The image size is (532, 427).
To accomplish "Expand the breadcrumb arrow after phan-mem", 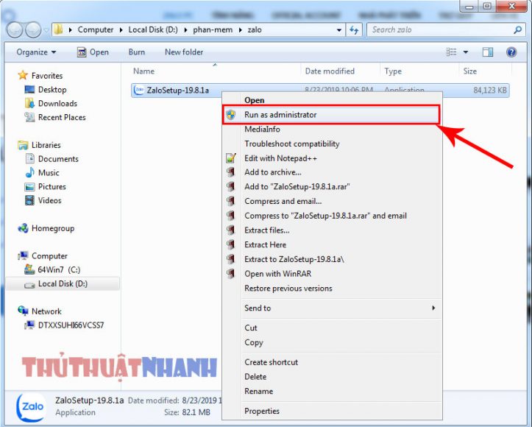I will [x=240, y=30].
